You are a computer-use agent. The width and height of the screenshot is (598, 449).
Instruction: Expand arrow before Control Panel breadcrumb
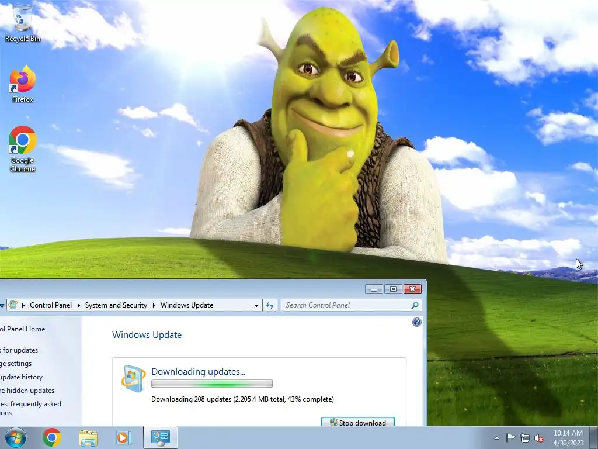click(23, 305)
